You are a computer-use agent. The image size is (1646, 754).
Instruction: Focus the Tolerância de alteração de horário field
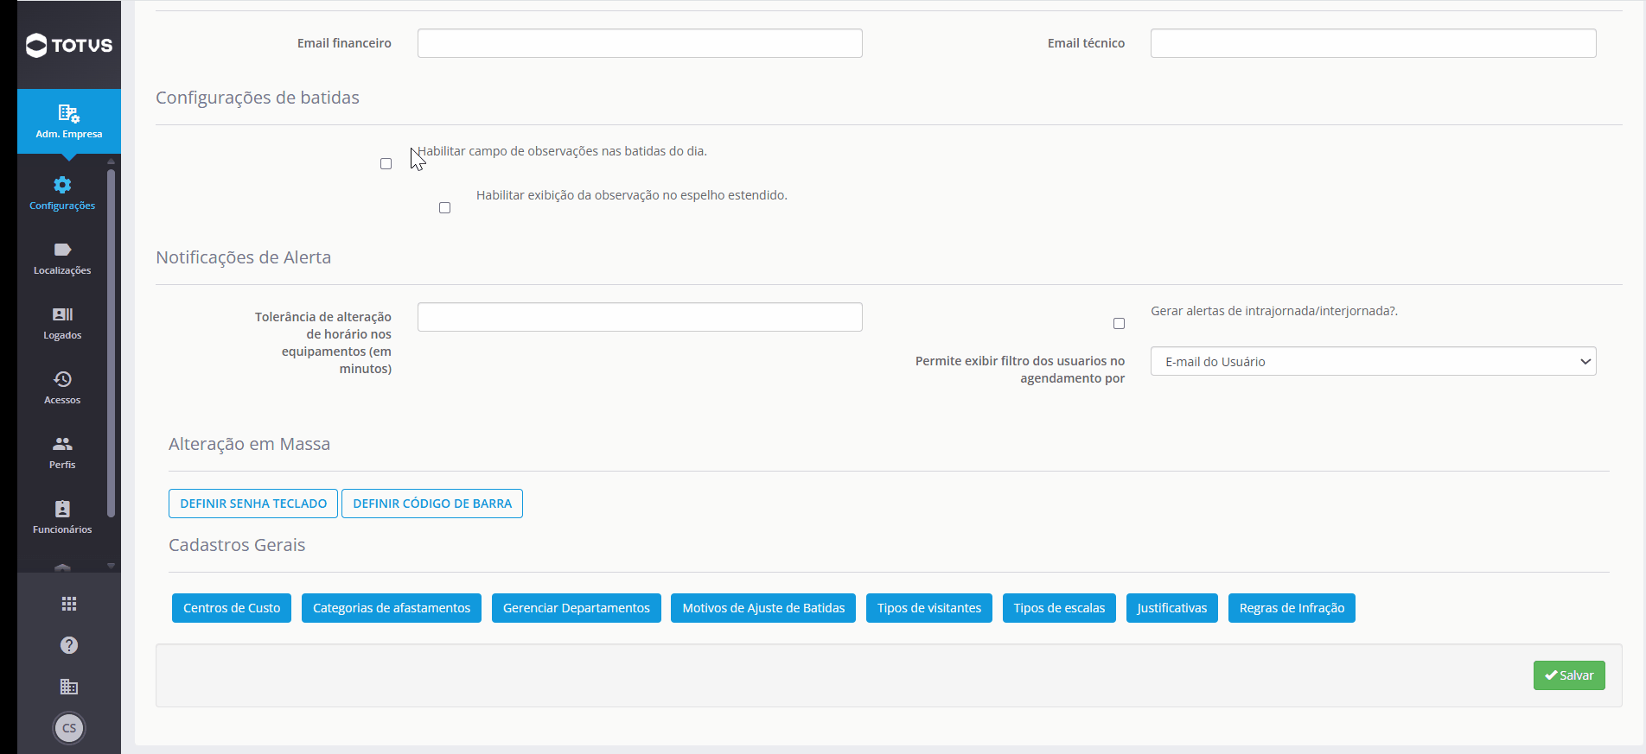click(x=640, y=317)
